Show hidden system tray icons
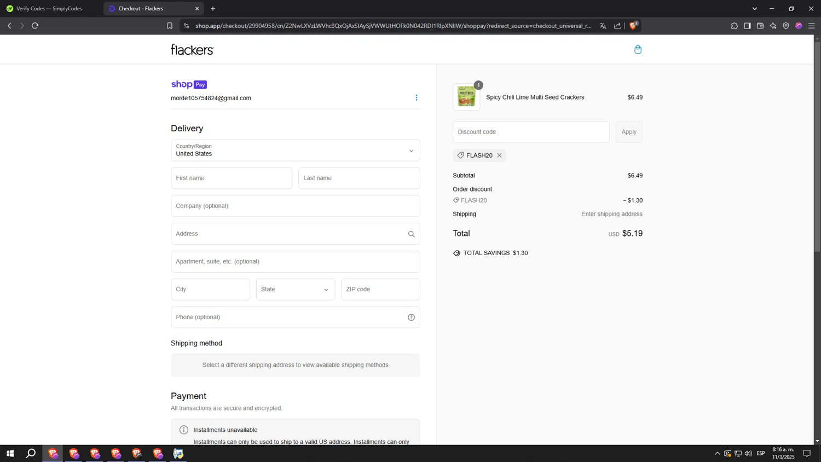The height and width of the screenshot is (462, 821). 717,453
